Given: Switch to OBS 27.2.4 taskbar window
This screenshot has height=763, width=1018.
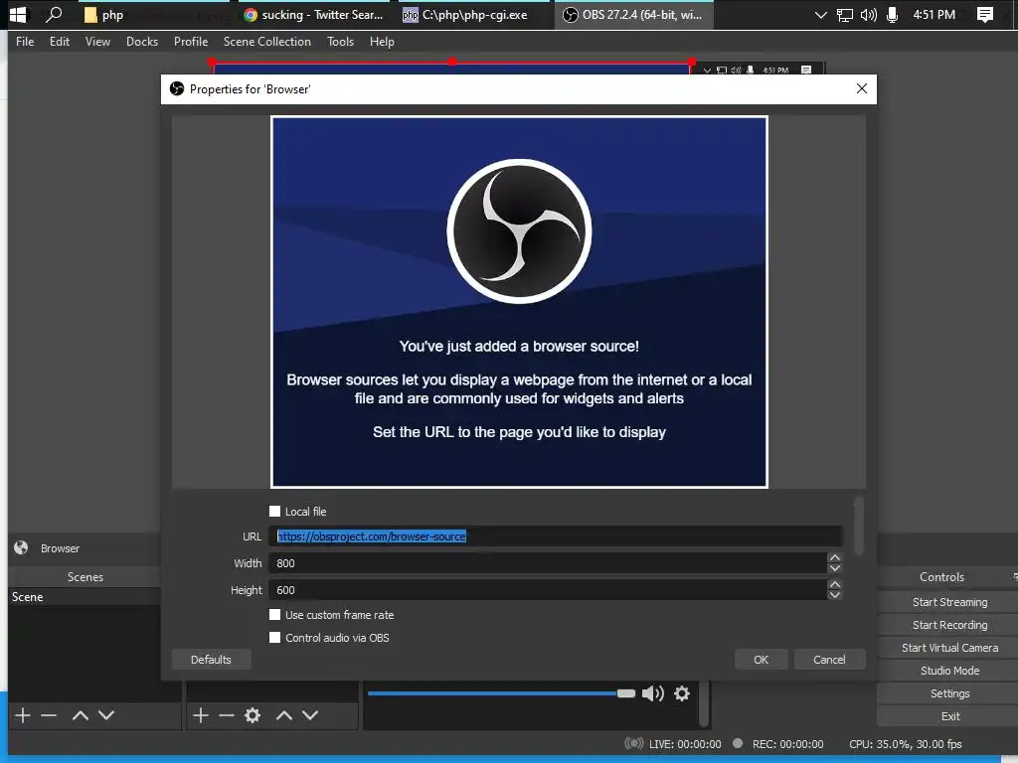Looking at the screenshot, I should 633,15.
